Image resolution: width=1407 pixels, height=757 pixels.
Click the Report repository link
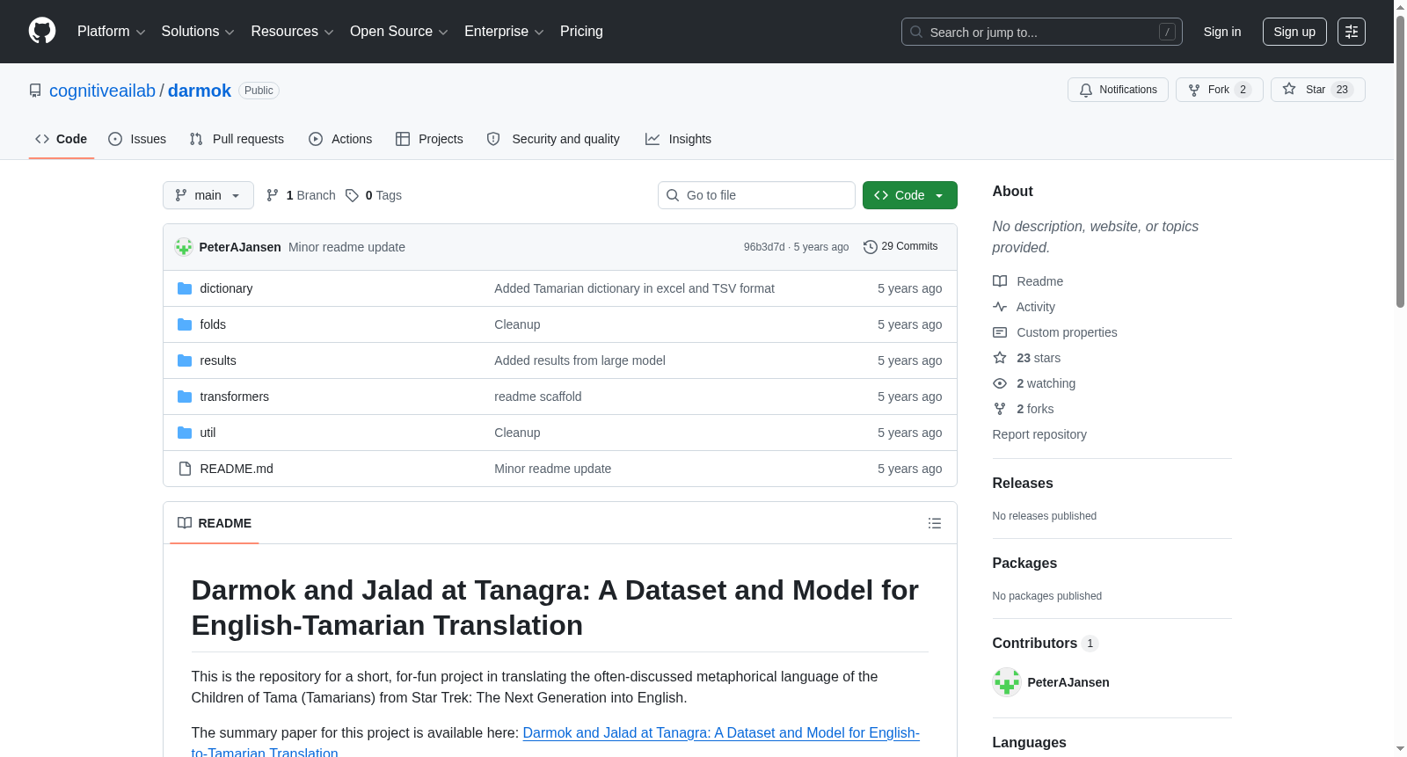click(1039, 434)
